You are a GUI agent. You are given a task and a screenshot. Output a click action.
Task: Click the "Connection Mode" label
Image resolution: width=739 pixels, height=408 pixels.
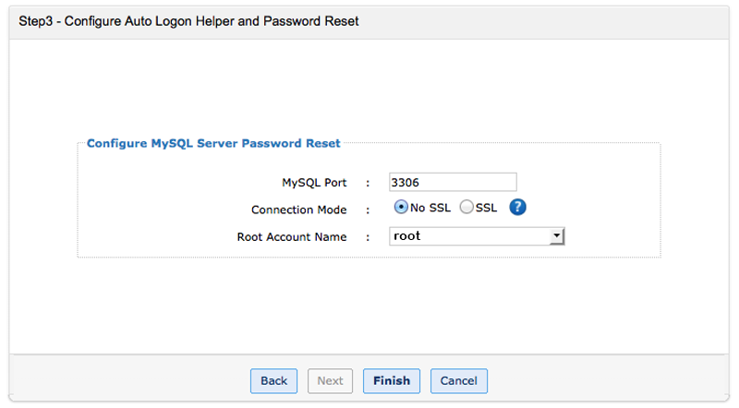click(x=298, y=210)
